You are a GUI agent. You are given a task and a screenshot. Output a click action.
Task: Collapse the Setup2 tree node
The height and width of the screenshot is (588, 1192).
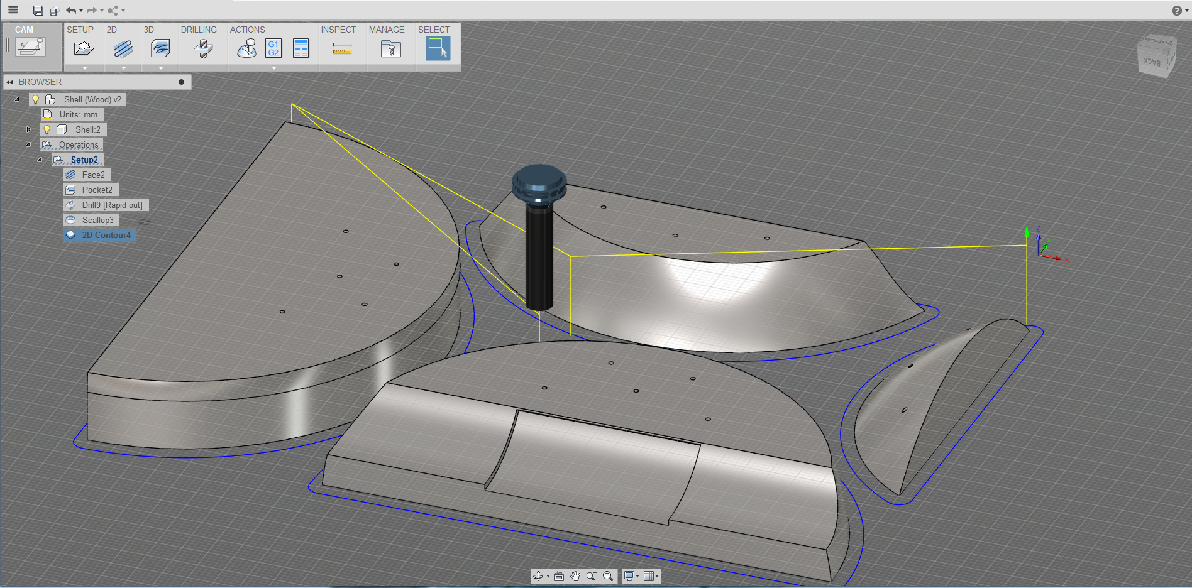pyautogui.click(x=40, y=160)
